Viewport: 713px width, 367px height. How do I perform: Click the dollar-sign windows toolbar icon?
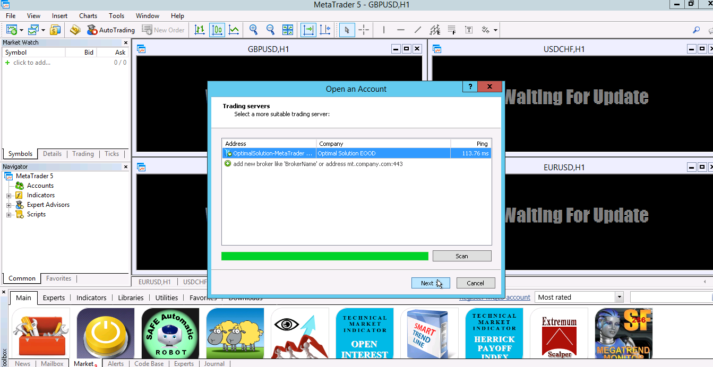(55, 30)
